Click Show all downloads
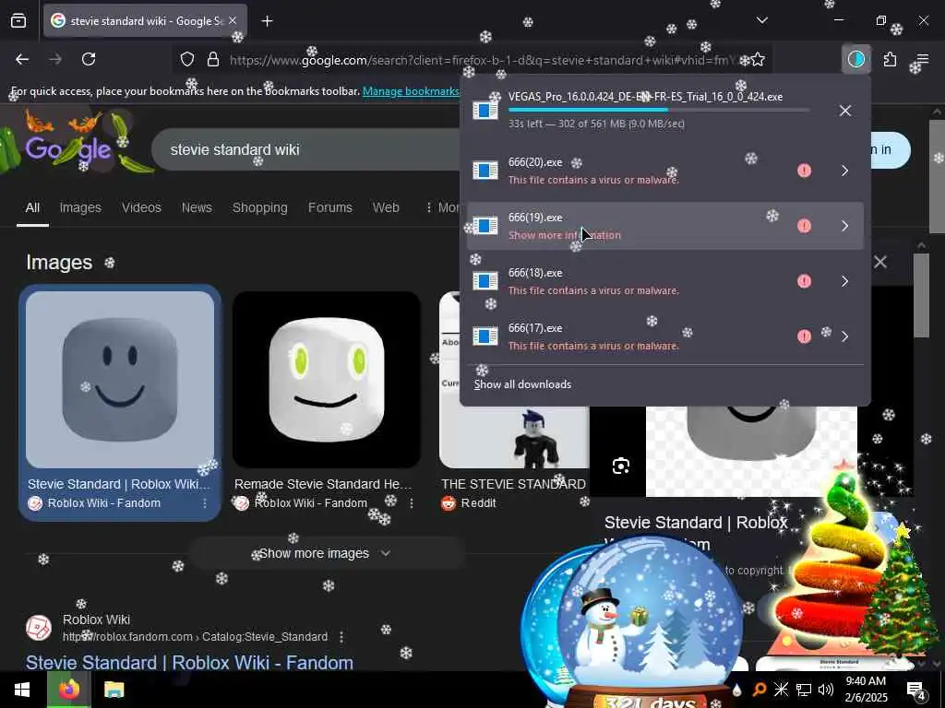 coord(522,384)
